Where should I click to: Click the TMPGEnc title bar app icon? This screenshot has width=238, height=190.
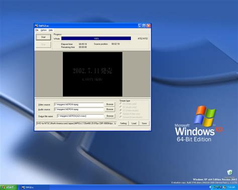[x=36, y=26]
